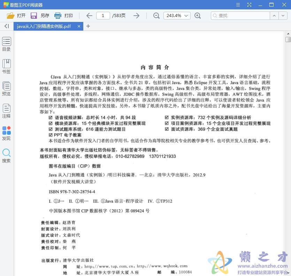Click the page number input field
The height and width of the screenshot is (276, 291).
click(103, 15)
